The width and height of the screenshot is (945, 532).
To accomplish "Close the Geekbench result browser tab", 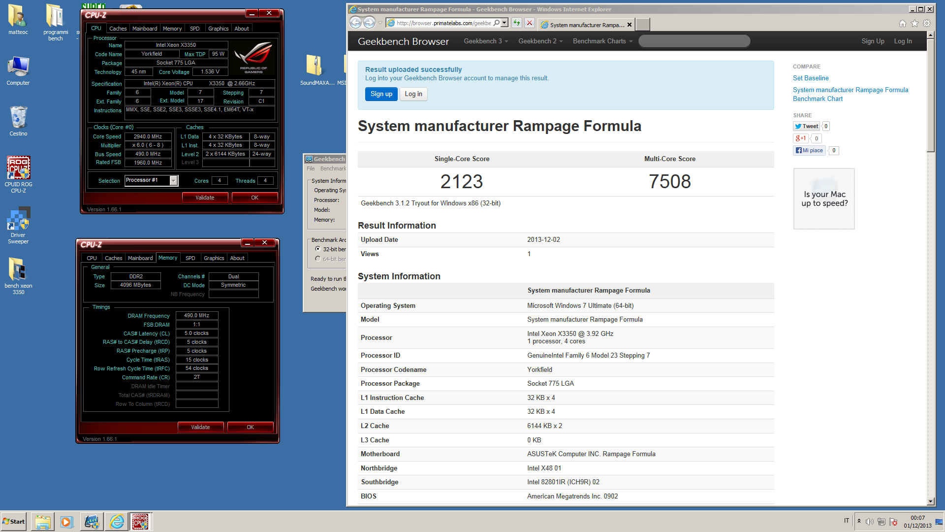I will point(630,25).
